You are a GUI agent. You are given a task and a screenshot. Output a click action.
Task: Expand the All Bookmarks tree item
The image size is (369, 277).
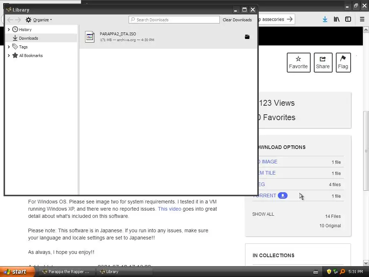point(9,56)
